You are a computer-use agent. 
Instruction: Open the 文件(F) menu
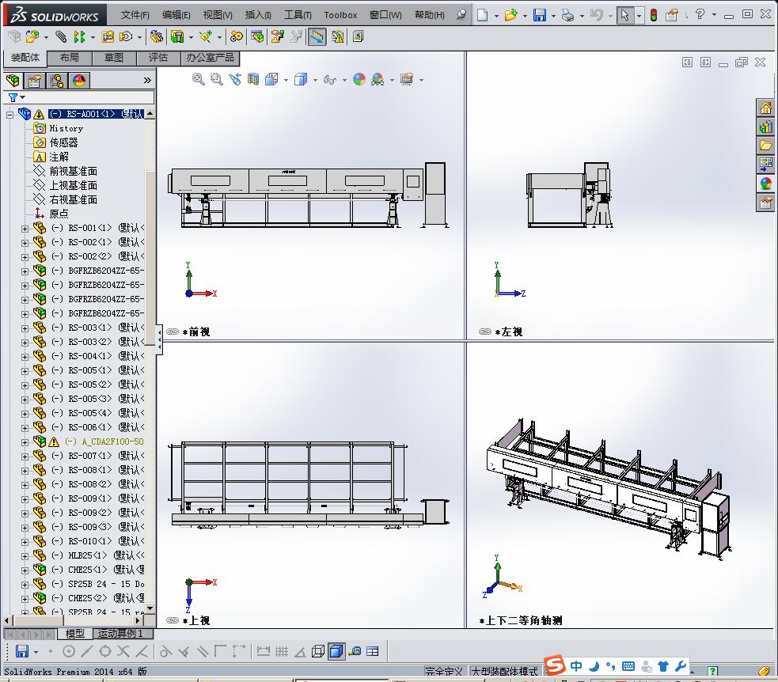coord(135,15)
